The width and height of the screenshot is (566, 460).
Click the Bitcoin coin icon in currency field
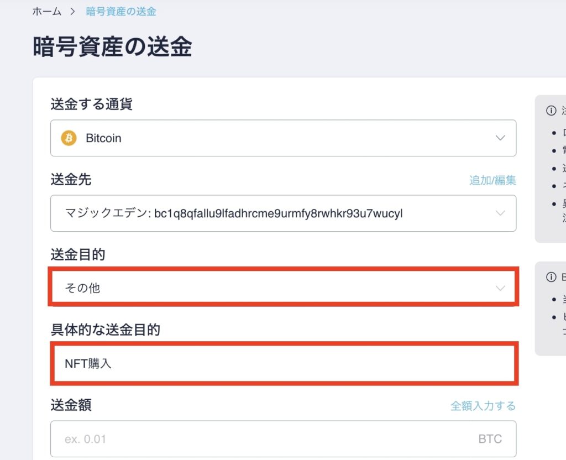coord(67,138)
